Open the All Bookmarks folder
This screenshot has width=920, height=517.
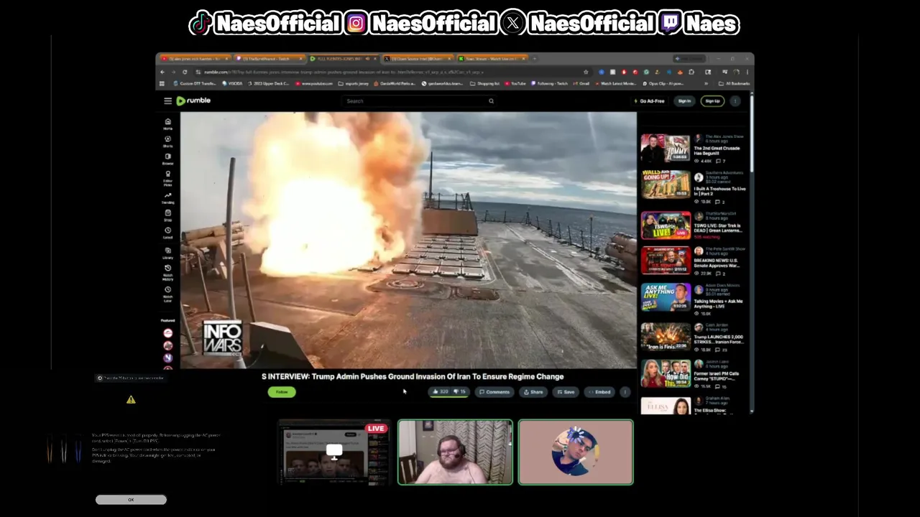click(x=735, y=83)
